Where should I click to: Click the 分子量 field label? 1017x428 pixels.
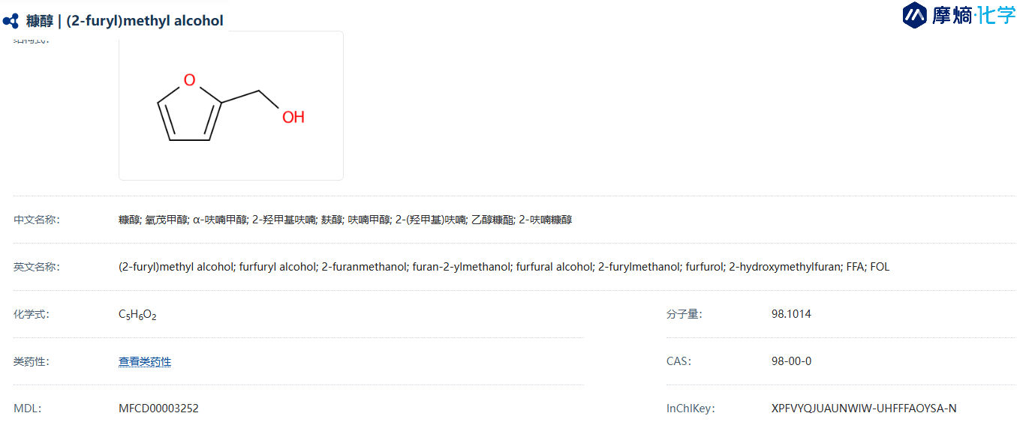pos(684,314)
